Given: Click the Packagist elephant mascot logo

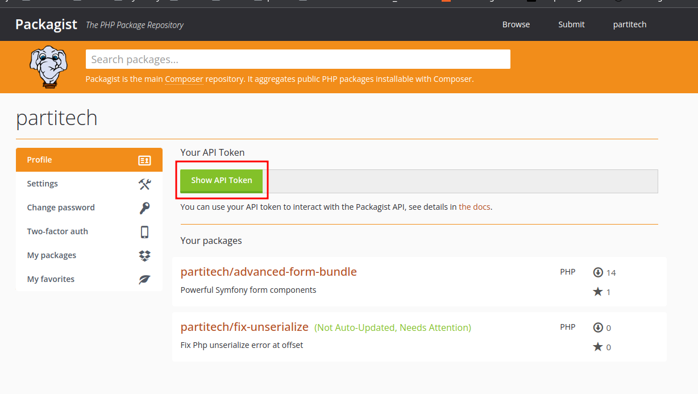Looking at the screenshot, I should [x=48, y=67].
